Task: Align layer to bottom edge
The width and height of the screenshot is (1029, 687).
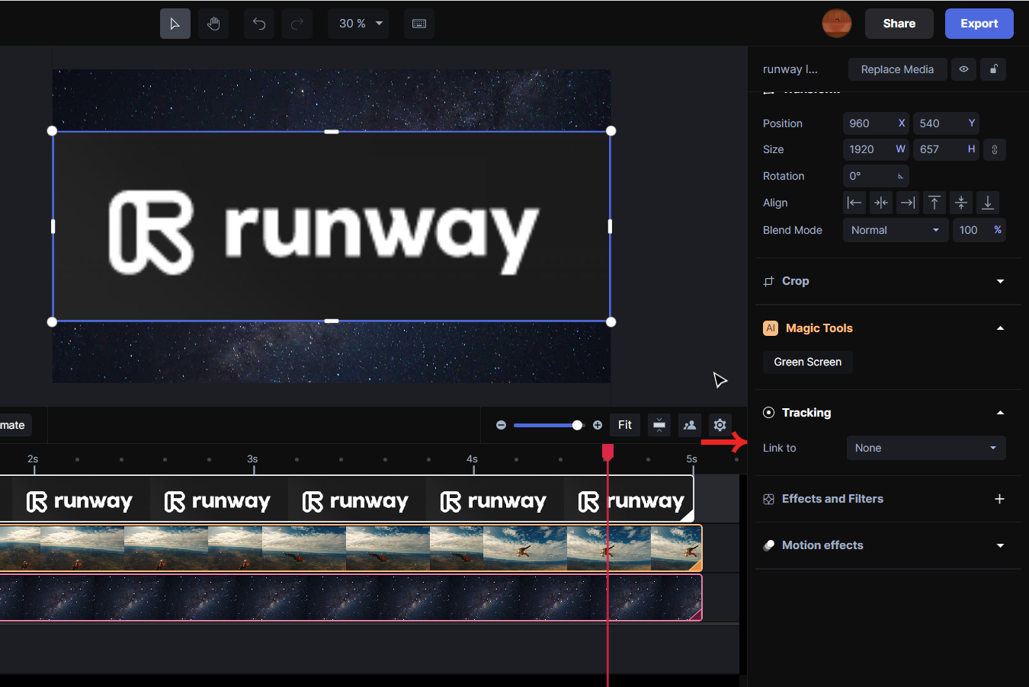Action: point(988,203)
